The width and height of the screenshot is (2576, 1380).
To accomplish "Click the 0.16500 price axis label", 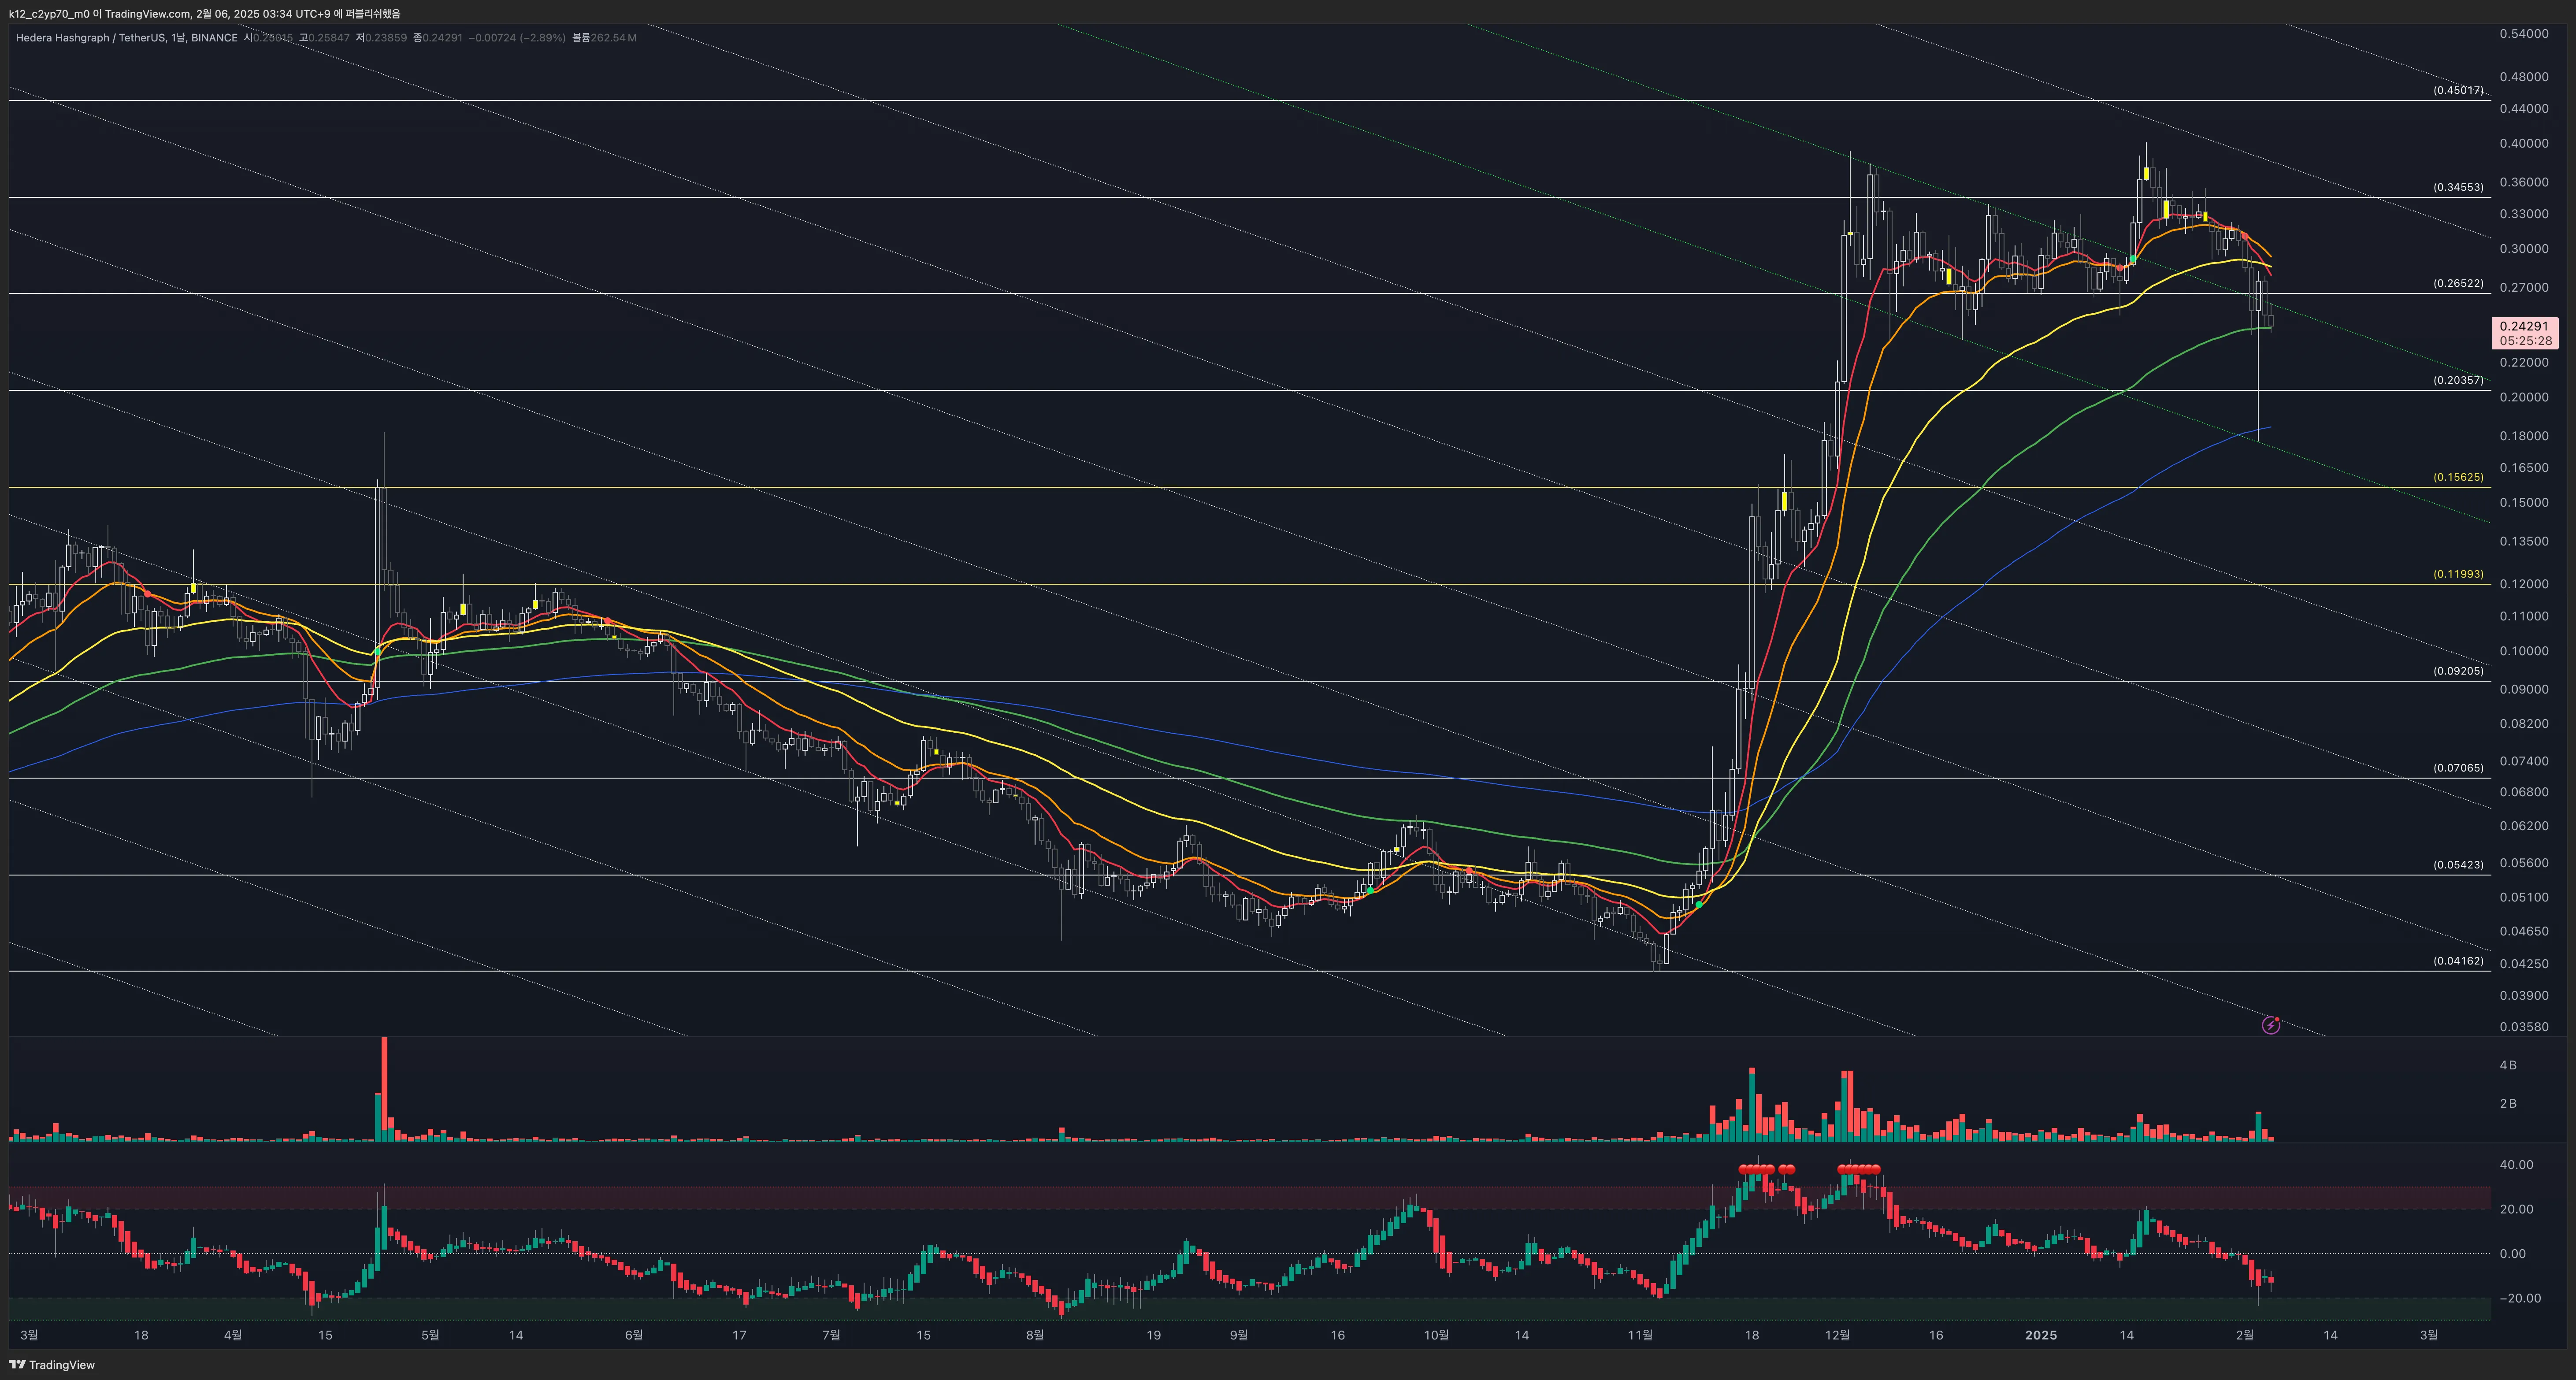I will [2524, 468].
